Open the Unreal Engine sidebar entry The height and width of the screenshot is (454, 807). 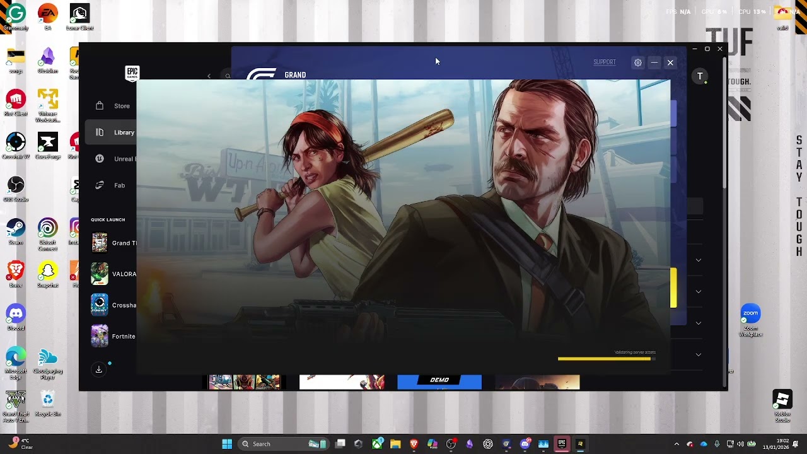pyautogui.click(x=113, y=159)
